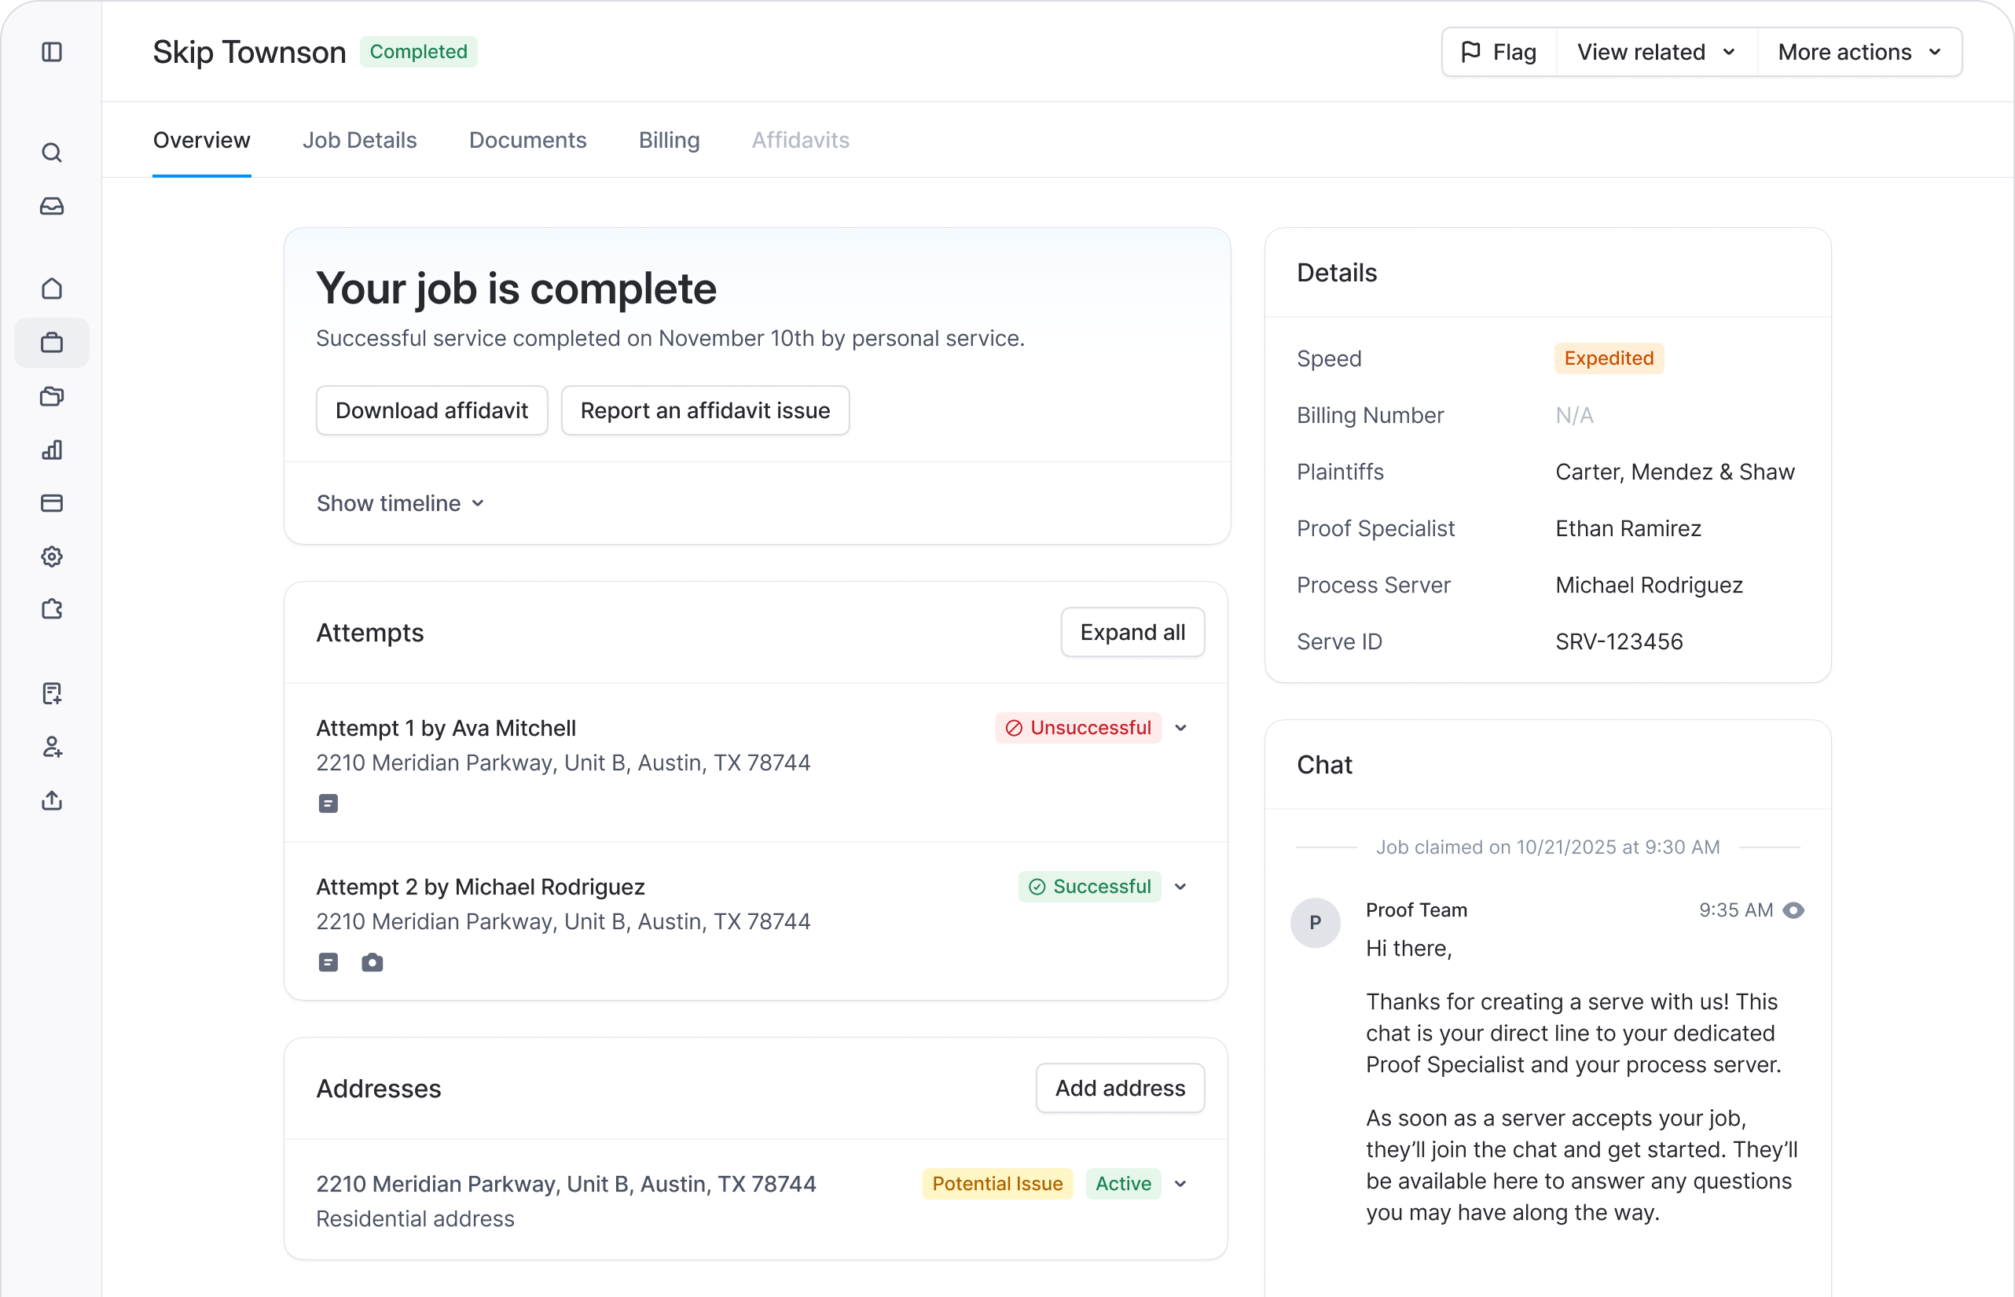The width and height of the screenshot is (2015, 1297).
Task: Open integrations via the puzzle piece icon
Action: (x=52, y=609)
